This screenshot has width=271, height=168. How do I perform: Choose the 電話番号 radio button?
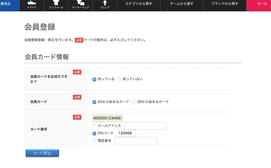tap(95, 141)
